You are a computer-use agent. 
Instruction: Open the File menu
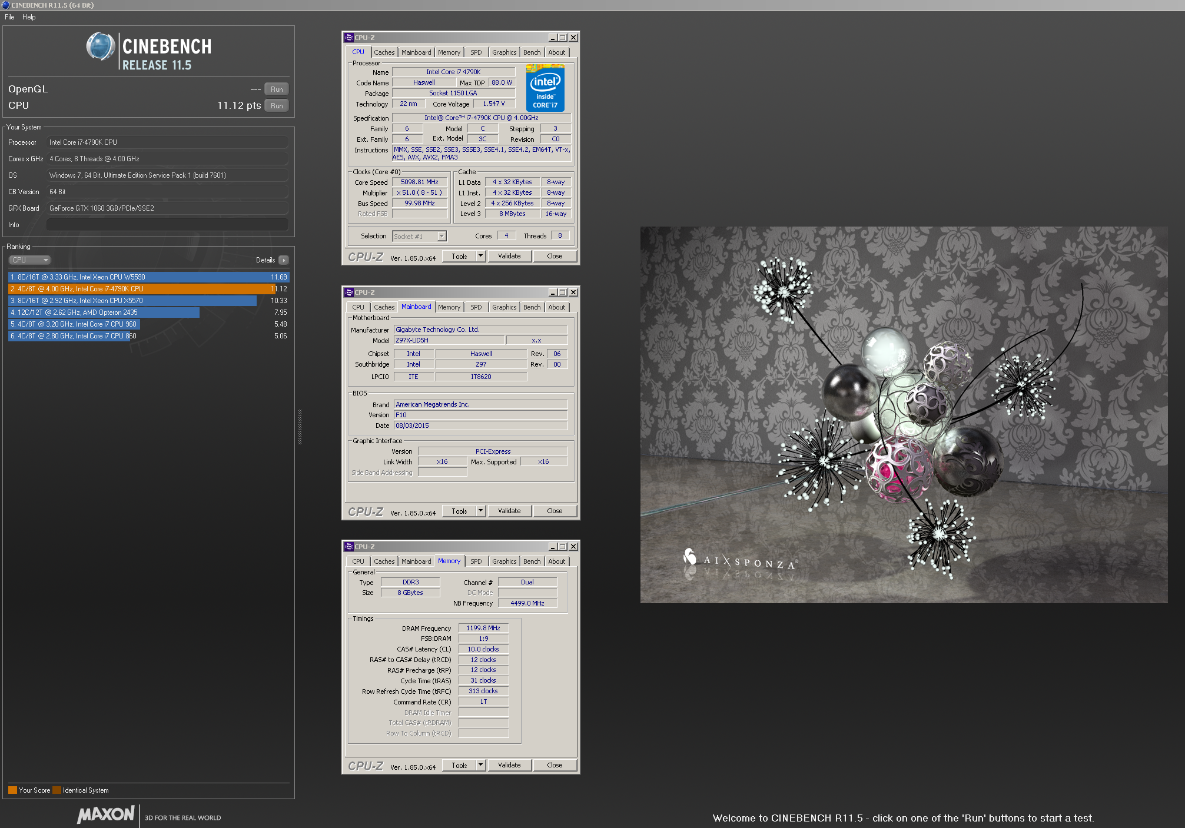[x=9, y=17]
